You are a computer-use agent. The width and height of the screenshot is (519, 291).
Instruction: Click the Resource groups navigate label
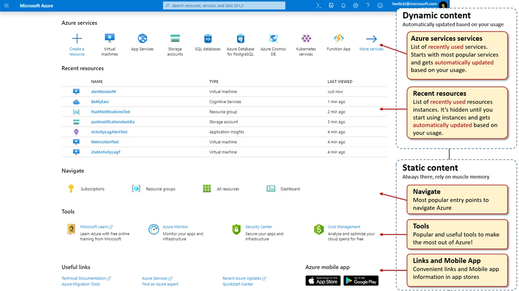(x=160, y=189)
